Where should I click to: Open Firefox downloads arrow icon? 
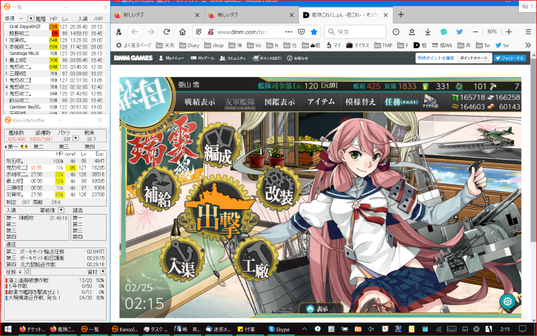(x=428, y=32)
